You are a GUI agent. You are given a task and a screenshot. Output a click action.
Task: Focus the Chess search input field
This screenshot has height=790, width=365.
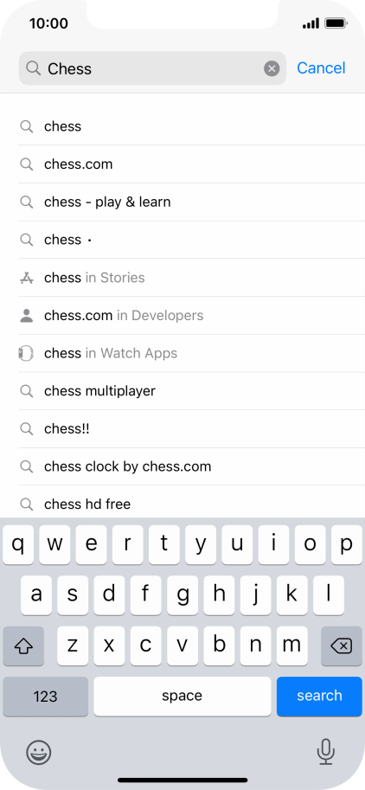(x=152, y=68)
